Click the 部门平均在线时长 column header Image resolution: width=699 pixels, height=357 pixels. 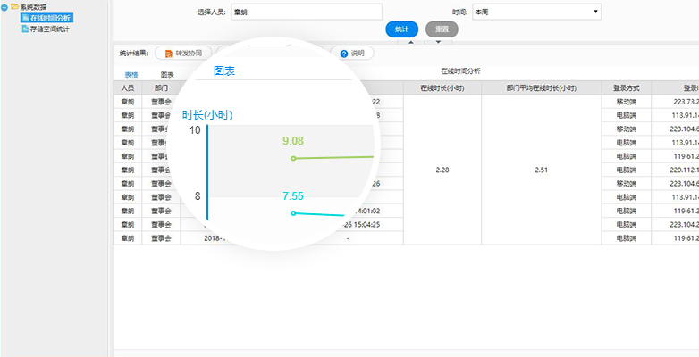(540, 88)
